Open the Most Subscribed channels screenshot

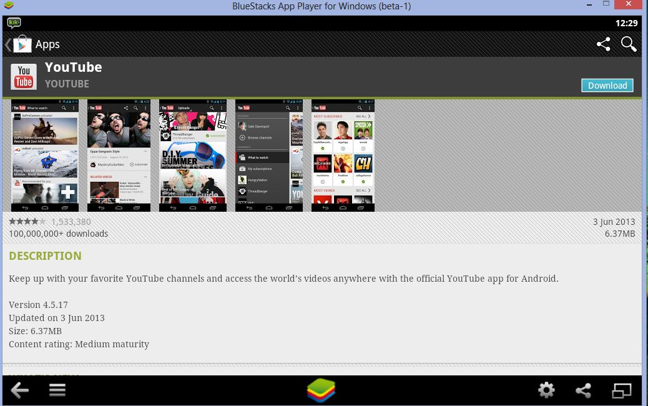[343, 156]
